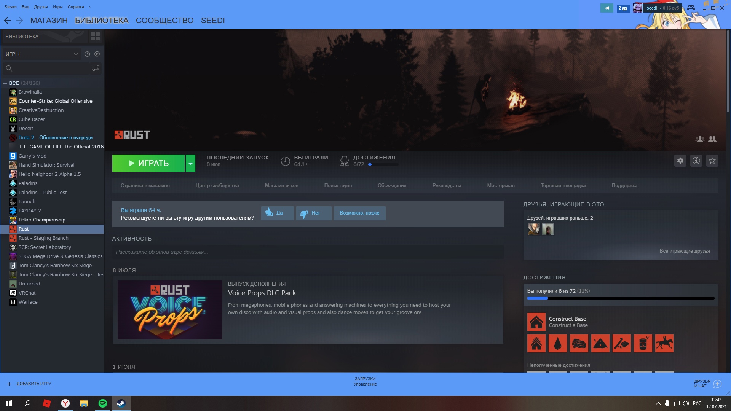Image resolution: width=731 pixels, height=411 pixels.
Task: Click the horse rider achievement icon
Action: coord(664,343)
